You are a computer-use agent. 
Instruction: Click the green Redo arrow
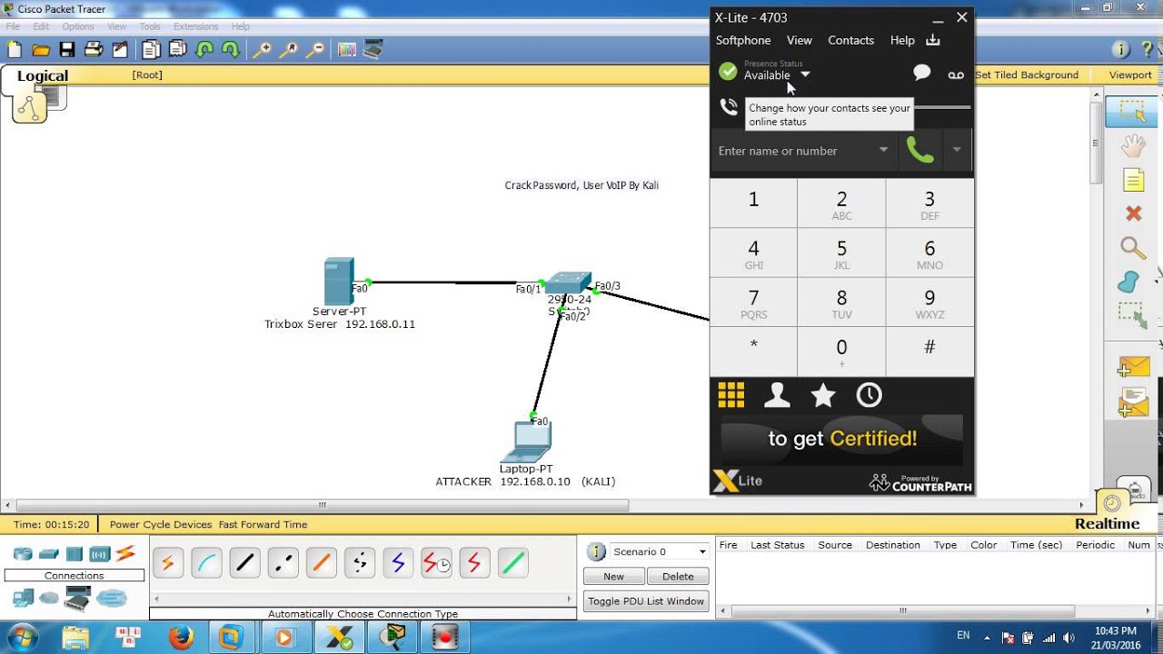(x=231, y=50)
